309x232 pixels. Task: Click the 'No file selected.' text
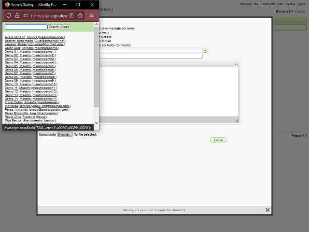(85, 134)
